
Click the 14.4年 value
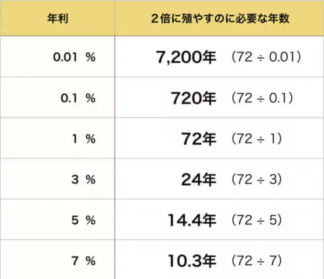[192, 220]
